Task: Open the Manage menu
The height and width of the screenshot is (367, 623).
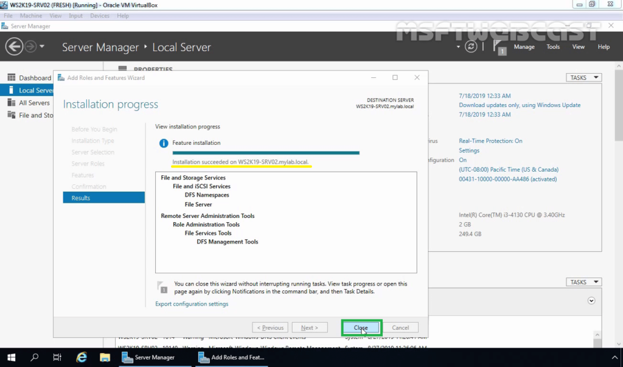Action: click(x=524, y=46)
